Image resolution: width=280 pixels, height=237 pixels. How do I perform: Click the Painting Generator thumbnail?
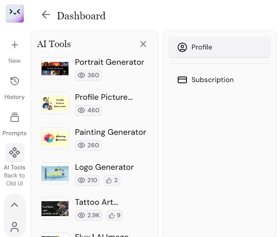[x=55, y=138]
